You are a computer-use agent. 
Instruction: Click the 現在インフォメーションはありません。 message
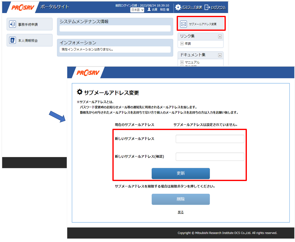(x=88, y=49)
